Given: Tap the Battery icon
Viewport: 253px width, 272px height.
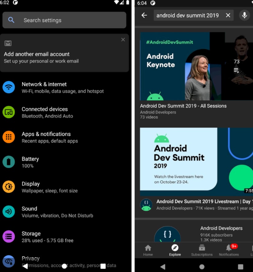Looking at the screenshot, I should (x=9, y=162).
